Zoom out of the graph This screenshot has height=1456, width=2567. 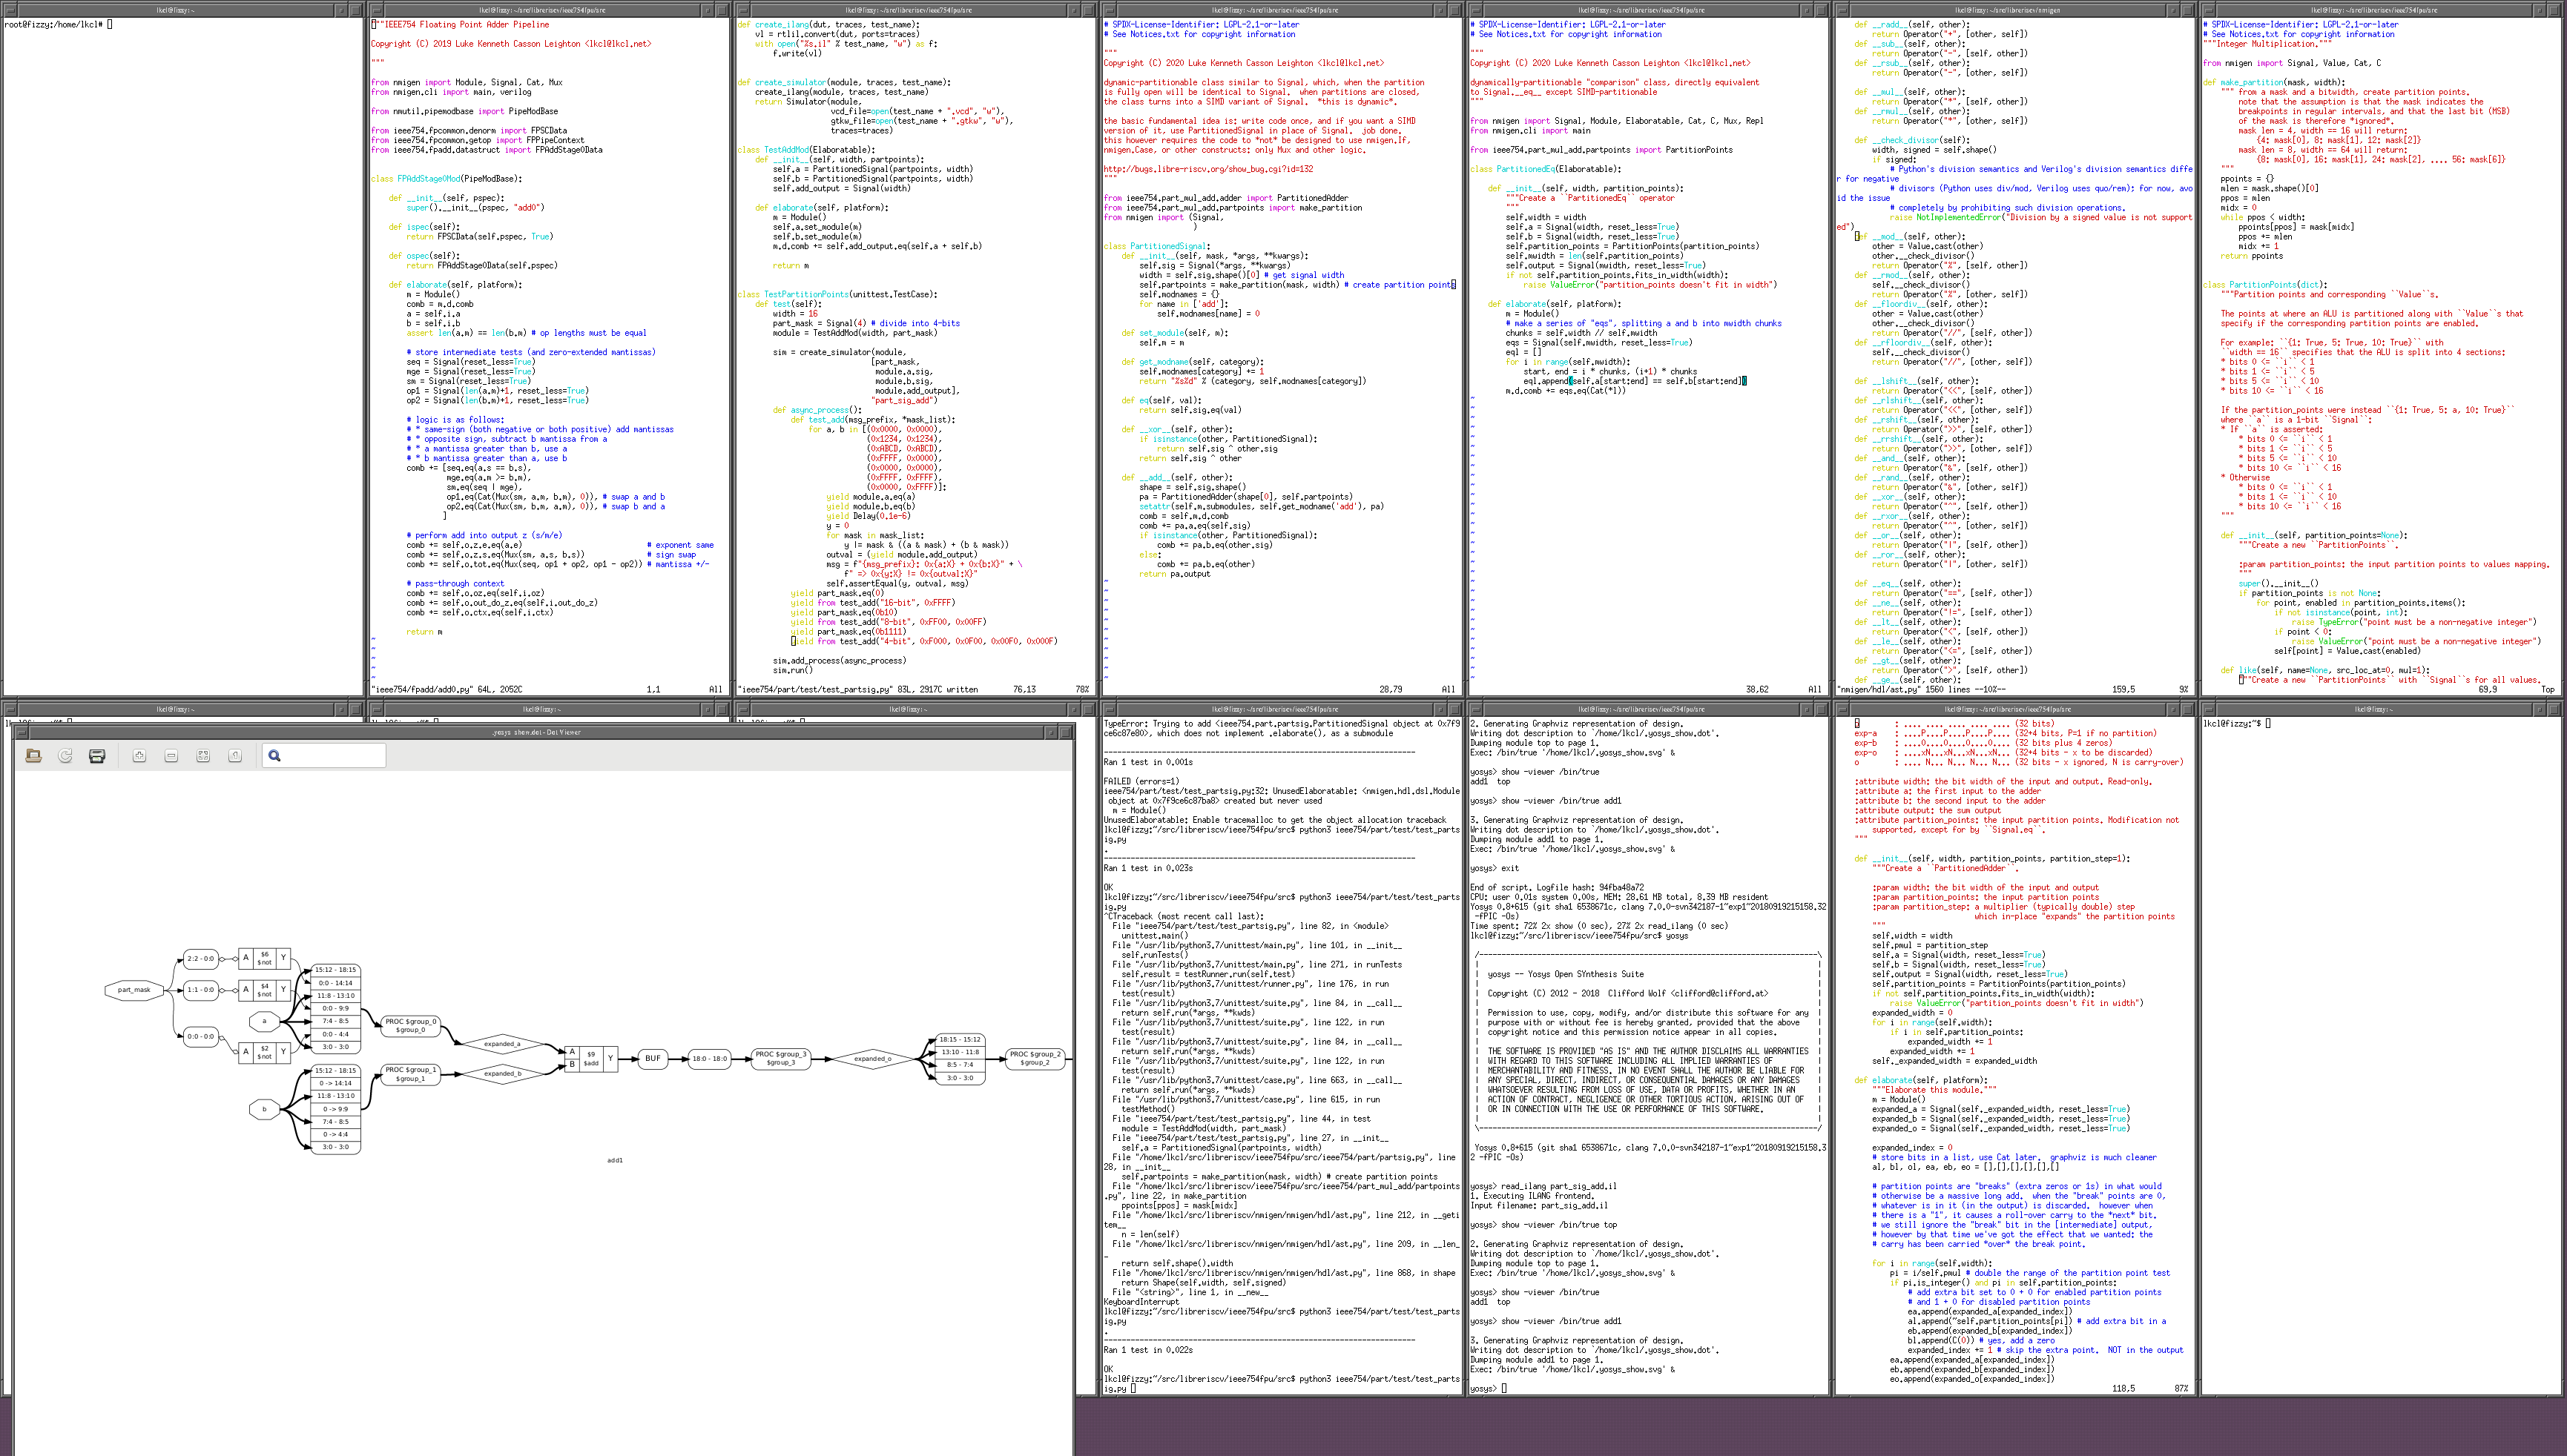tap(171, 756)
